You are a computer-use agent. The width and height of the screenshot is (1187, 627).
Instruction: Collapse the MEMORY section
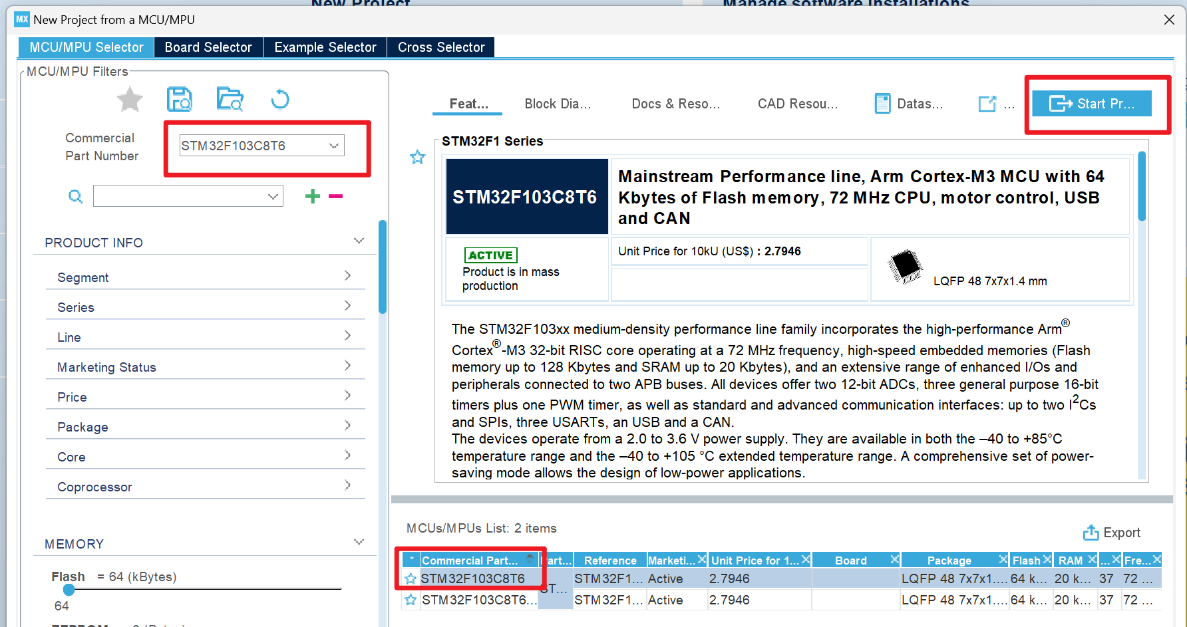(x=359, y=543)
